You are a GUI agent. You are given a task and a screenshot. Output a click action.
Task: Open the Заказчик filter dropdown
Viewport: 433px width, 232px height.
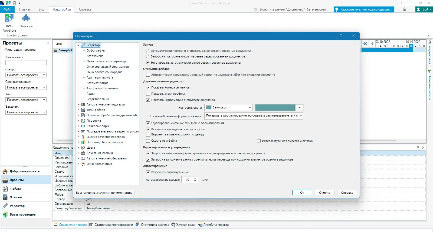26,112
